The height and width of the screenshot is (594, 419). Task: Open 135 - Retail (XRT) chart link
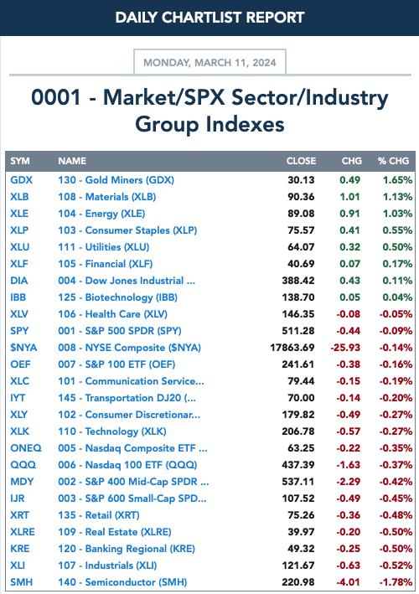coord(99,515)
